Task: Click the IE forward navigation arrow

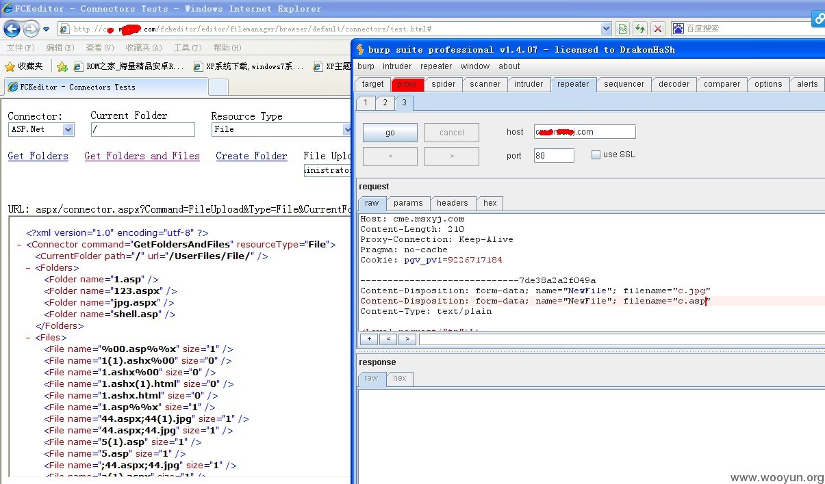Action: coord(31,29)
